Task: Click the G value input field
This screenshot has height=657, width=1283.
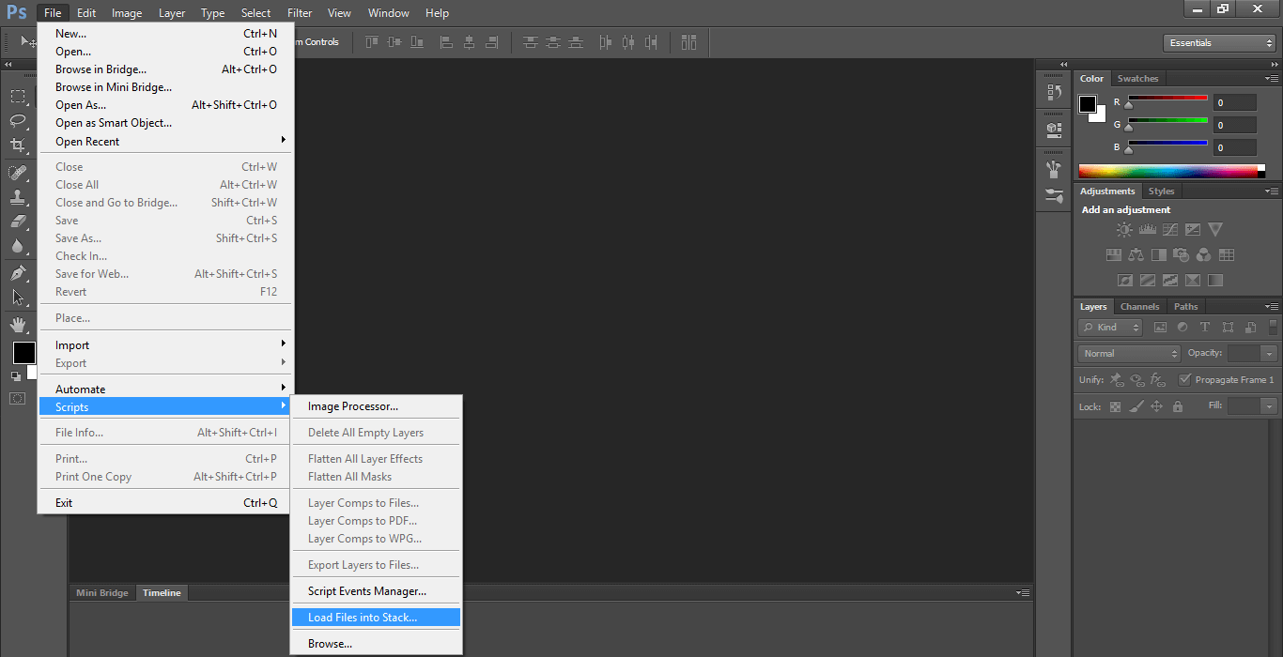Action: click(1234, 125)
